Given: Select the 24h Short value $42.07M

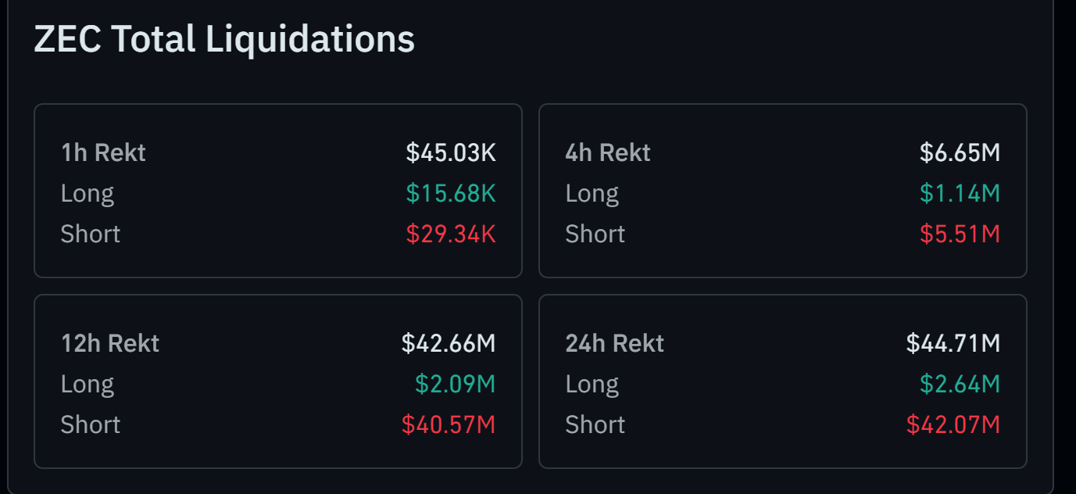Looking at the screenshot, I should (x=953, y=424).
